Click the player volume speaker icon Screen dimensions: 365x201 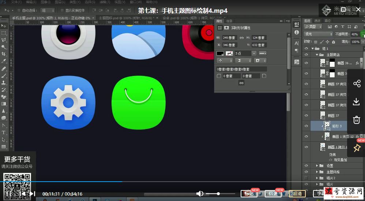click(200, 194)
